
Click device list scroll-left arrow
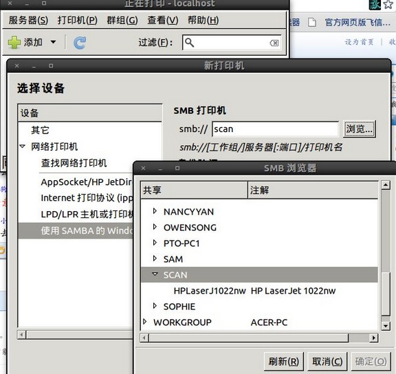click(21, 335)
